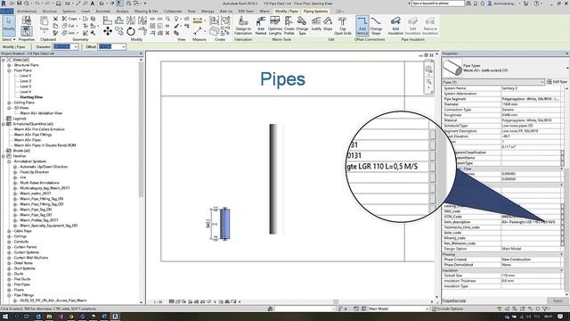Open the Paste clipboard tool
Screen dimensions: 570x321
click(45, 24)
